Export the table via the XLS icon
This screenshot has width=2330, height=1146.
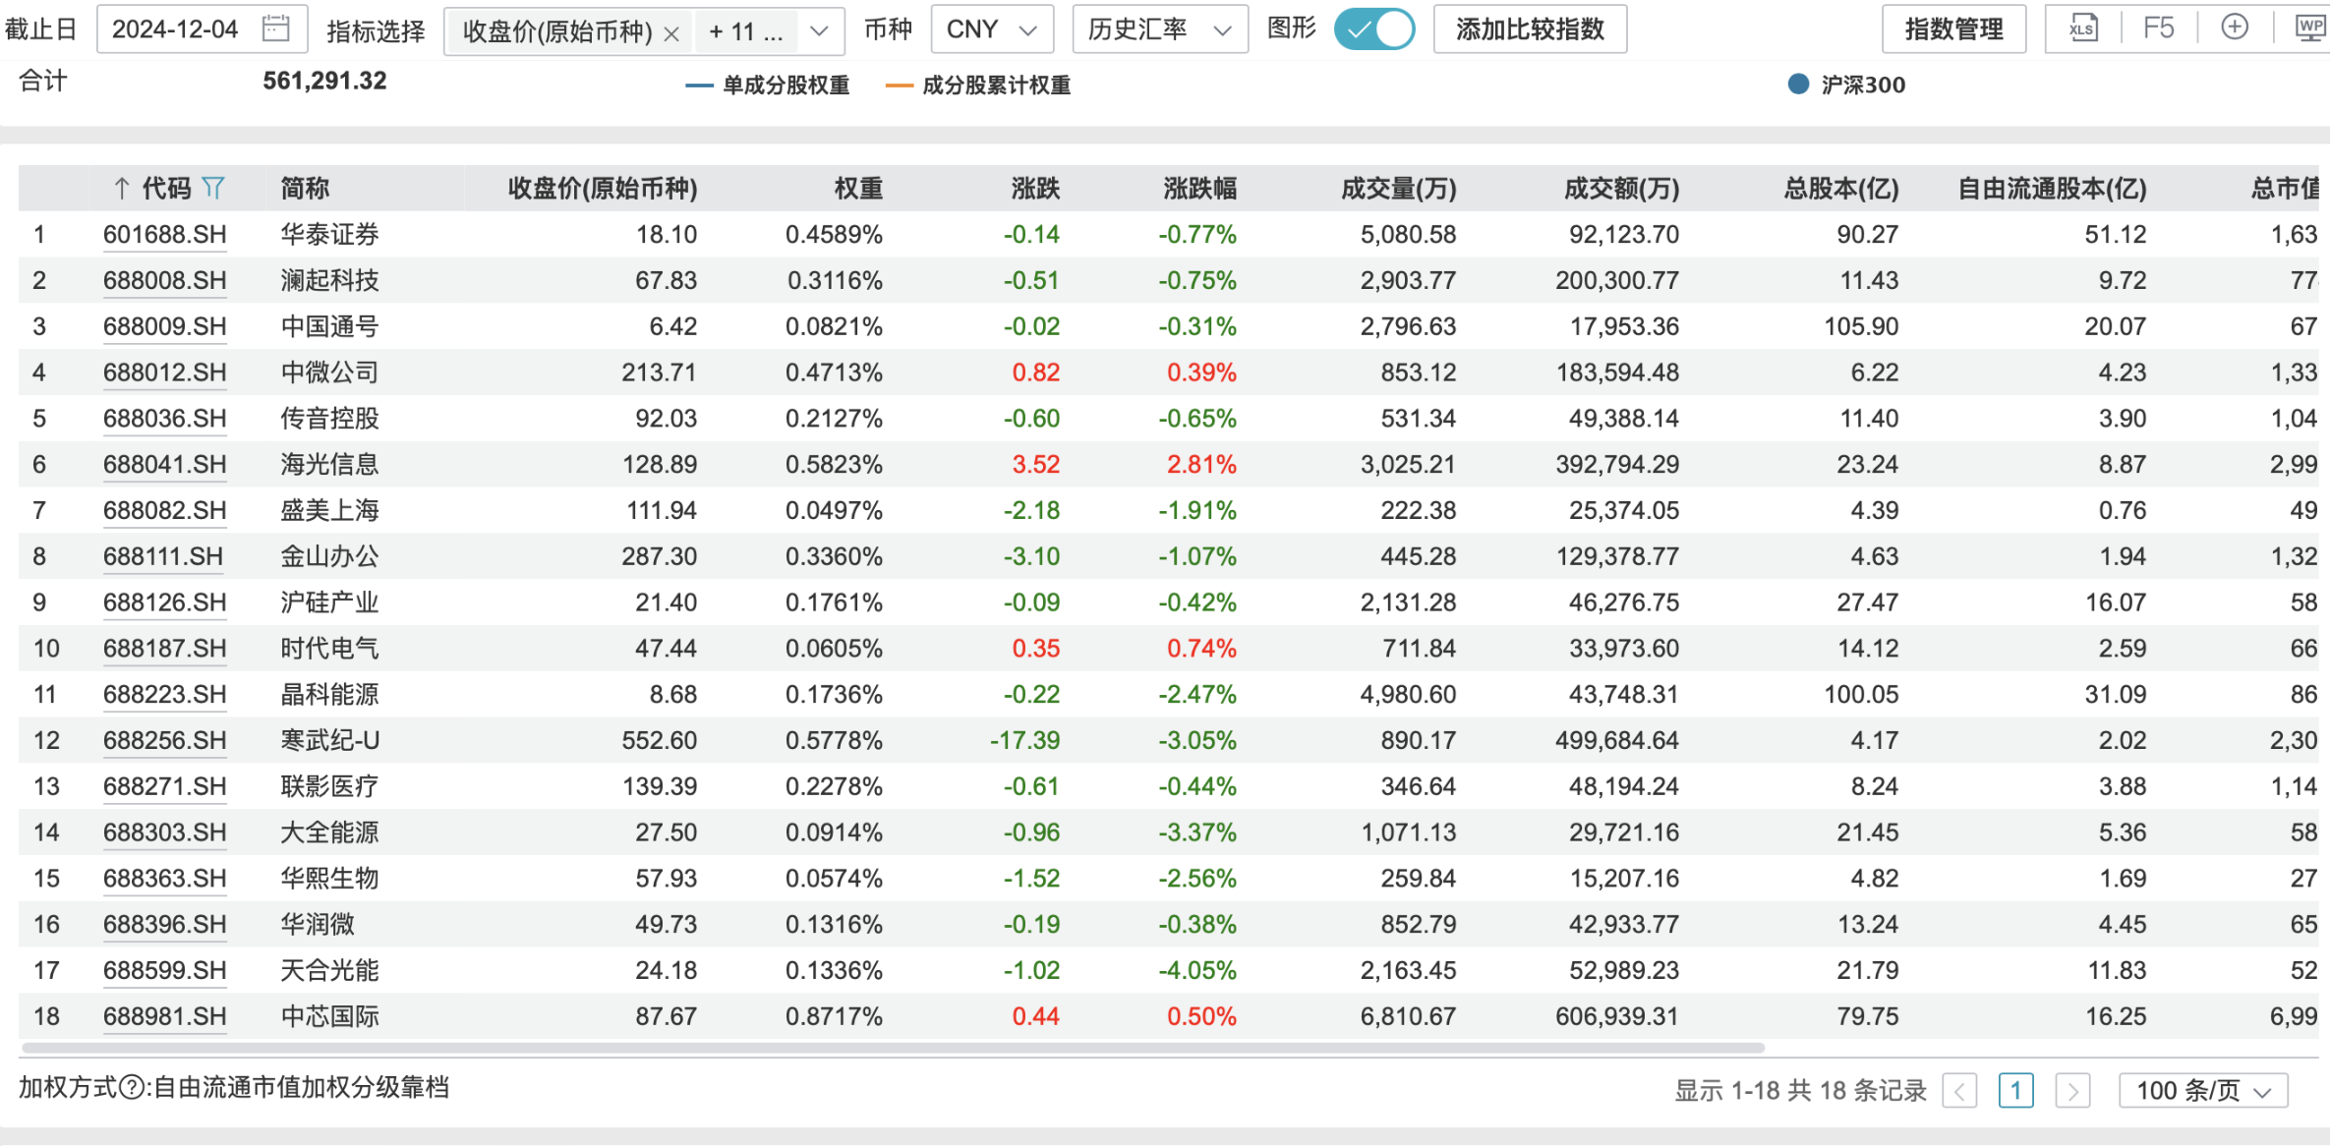[x=2082, y=29]
